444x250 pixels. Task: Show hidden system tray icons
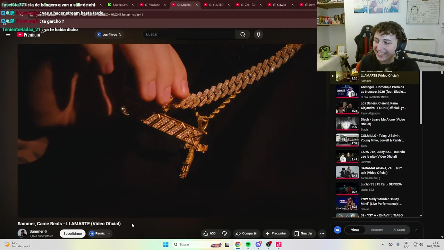383,244
